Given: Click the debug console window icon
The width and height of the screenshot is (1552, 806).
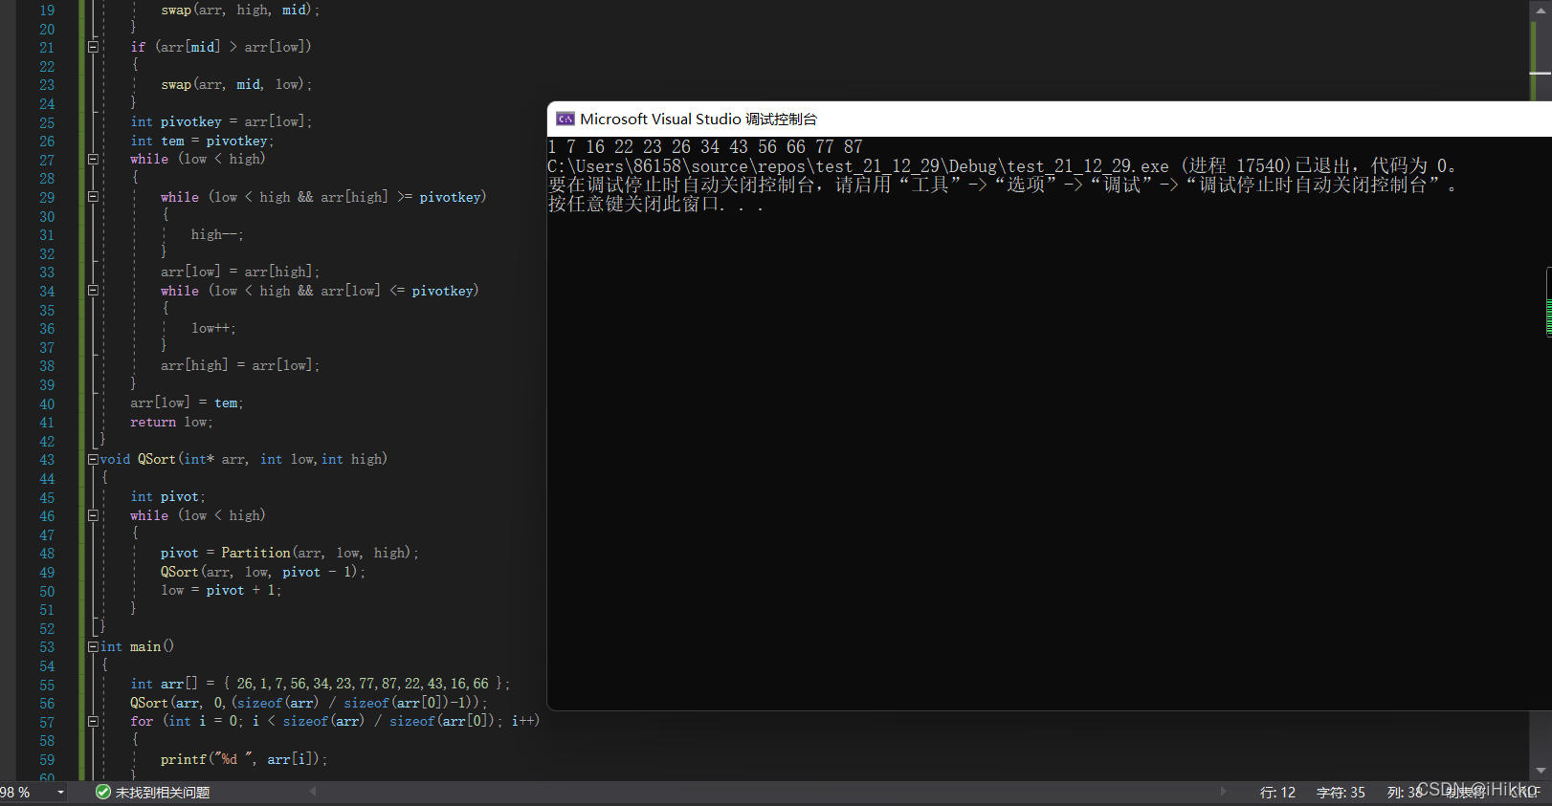Looking at the screenshot, I should [x=565, y=119].
